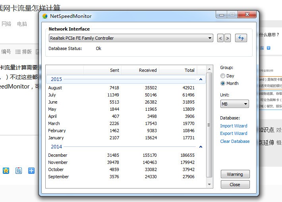
Task: Click scrollbar up arrow in traffic table
Action: tap(209, 69)
